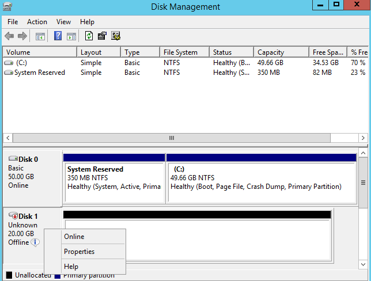Open the Action menu
Image resolution: width=371 pixels, height=281 pixels.
point(37,22)
